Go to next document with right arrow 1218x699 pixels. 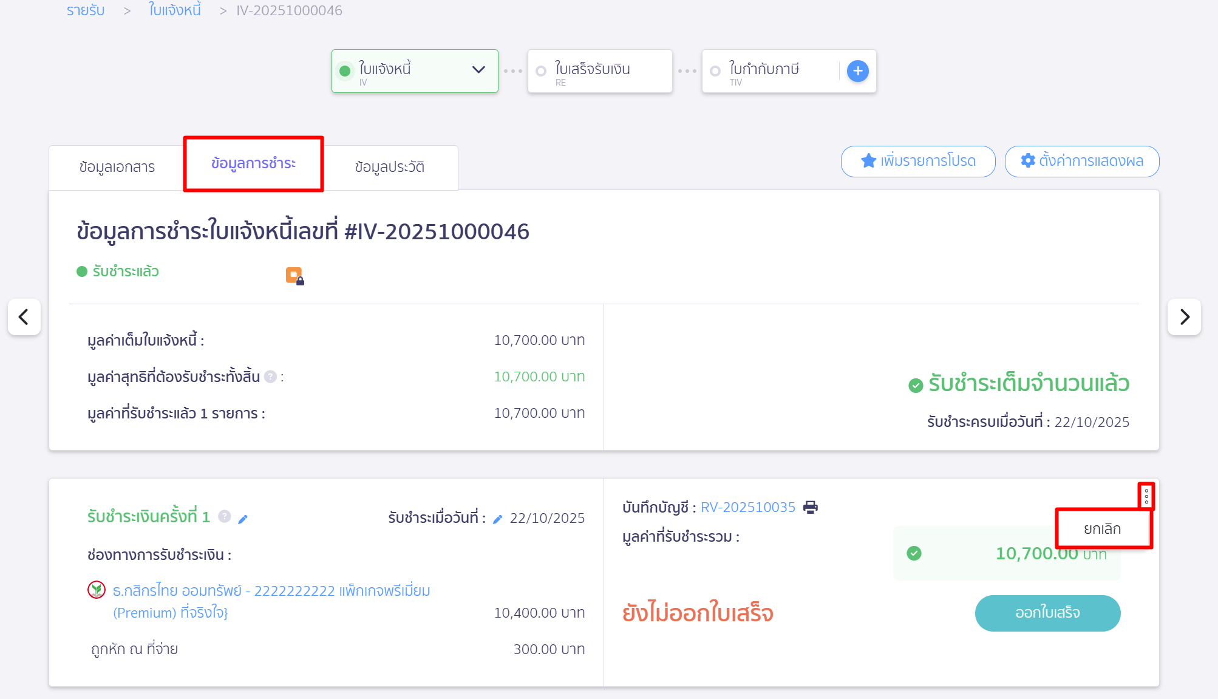1184,316
